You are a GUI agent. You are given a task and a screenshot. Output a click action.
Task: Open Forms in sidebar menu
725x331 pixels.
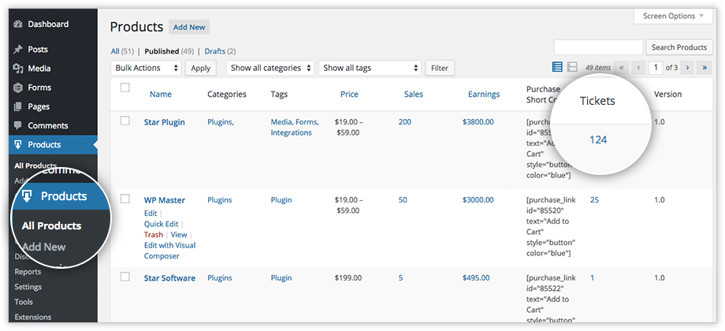39,87
